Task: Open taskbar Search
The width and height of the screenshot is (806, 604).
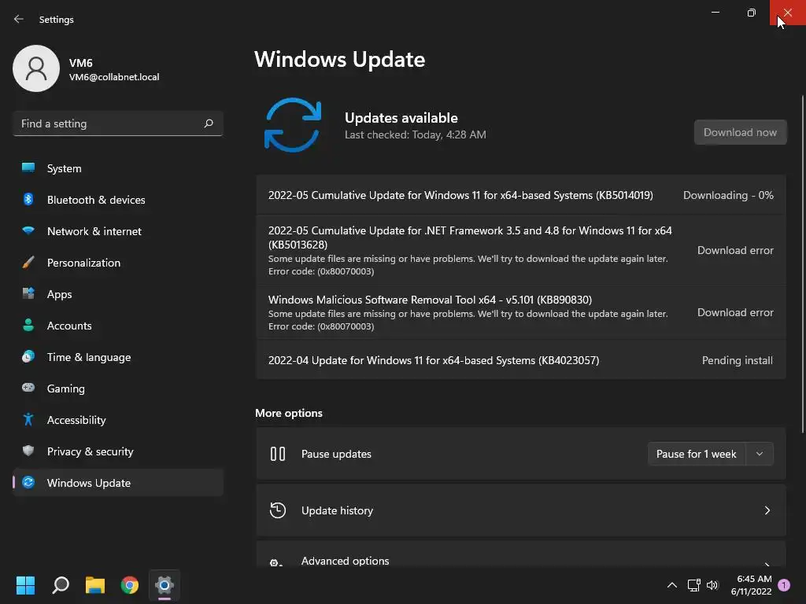Action: tap(61, 585)
